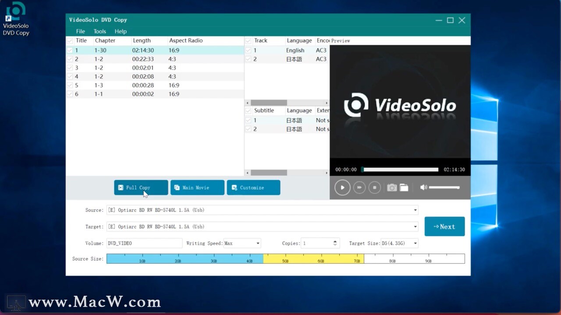Fast forward the preview

[359, 188]
